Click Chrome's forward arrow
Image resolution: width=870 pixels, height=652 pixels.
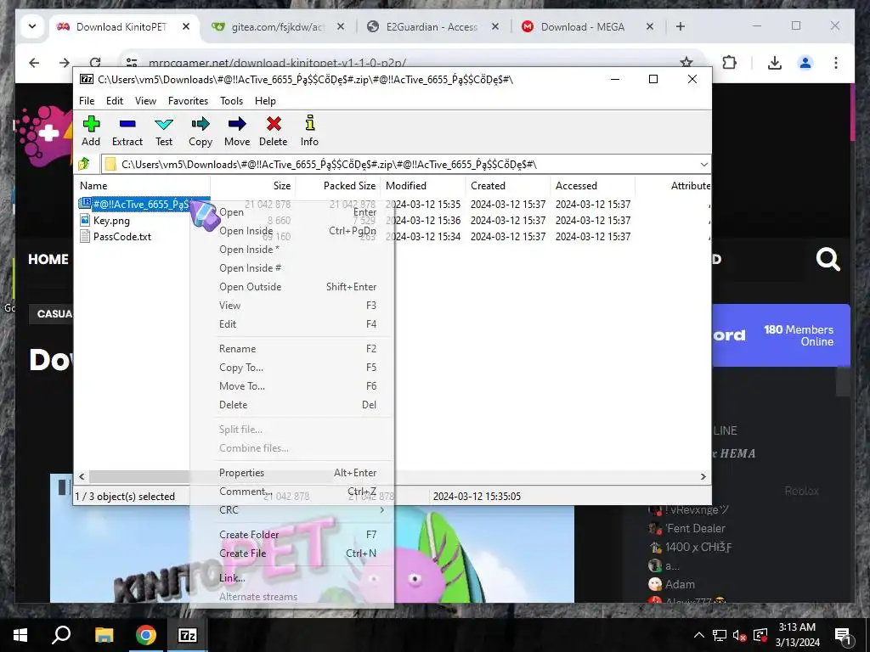click(x=65, y=63)
